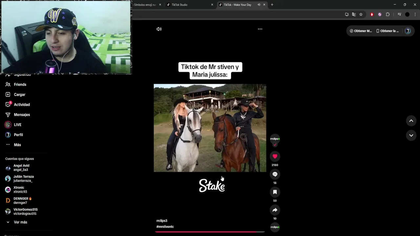The height and width of the screenshot is (236, 420).
Task: Open the video's three-dot options menu
Action: pos(260,29)
